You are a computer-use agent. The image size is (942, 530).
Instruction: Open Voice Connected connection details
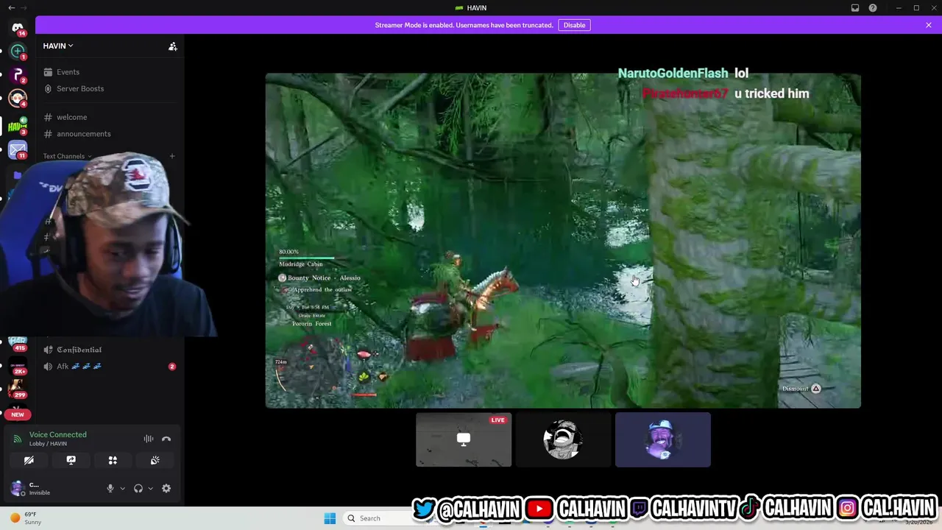[x=57, y=434]
